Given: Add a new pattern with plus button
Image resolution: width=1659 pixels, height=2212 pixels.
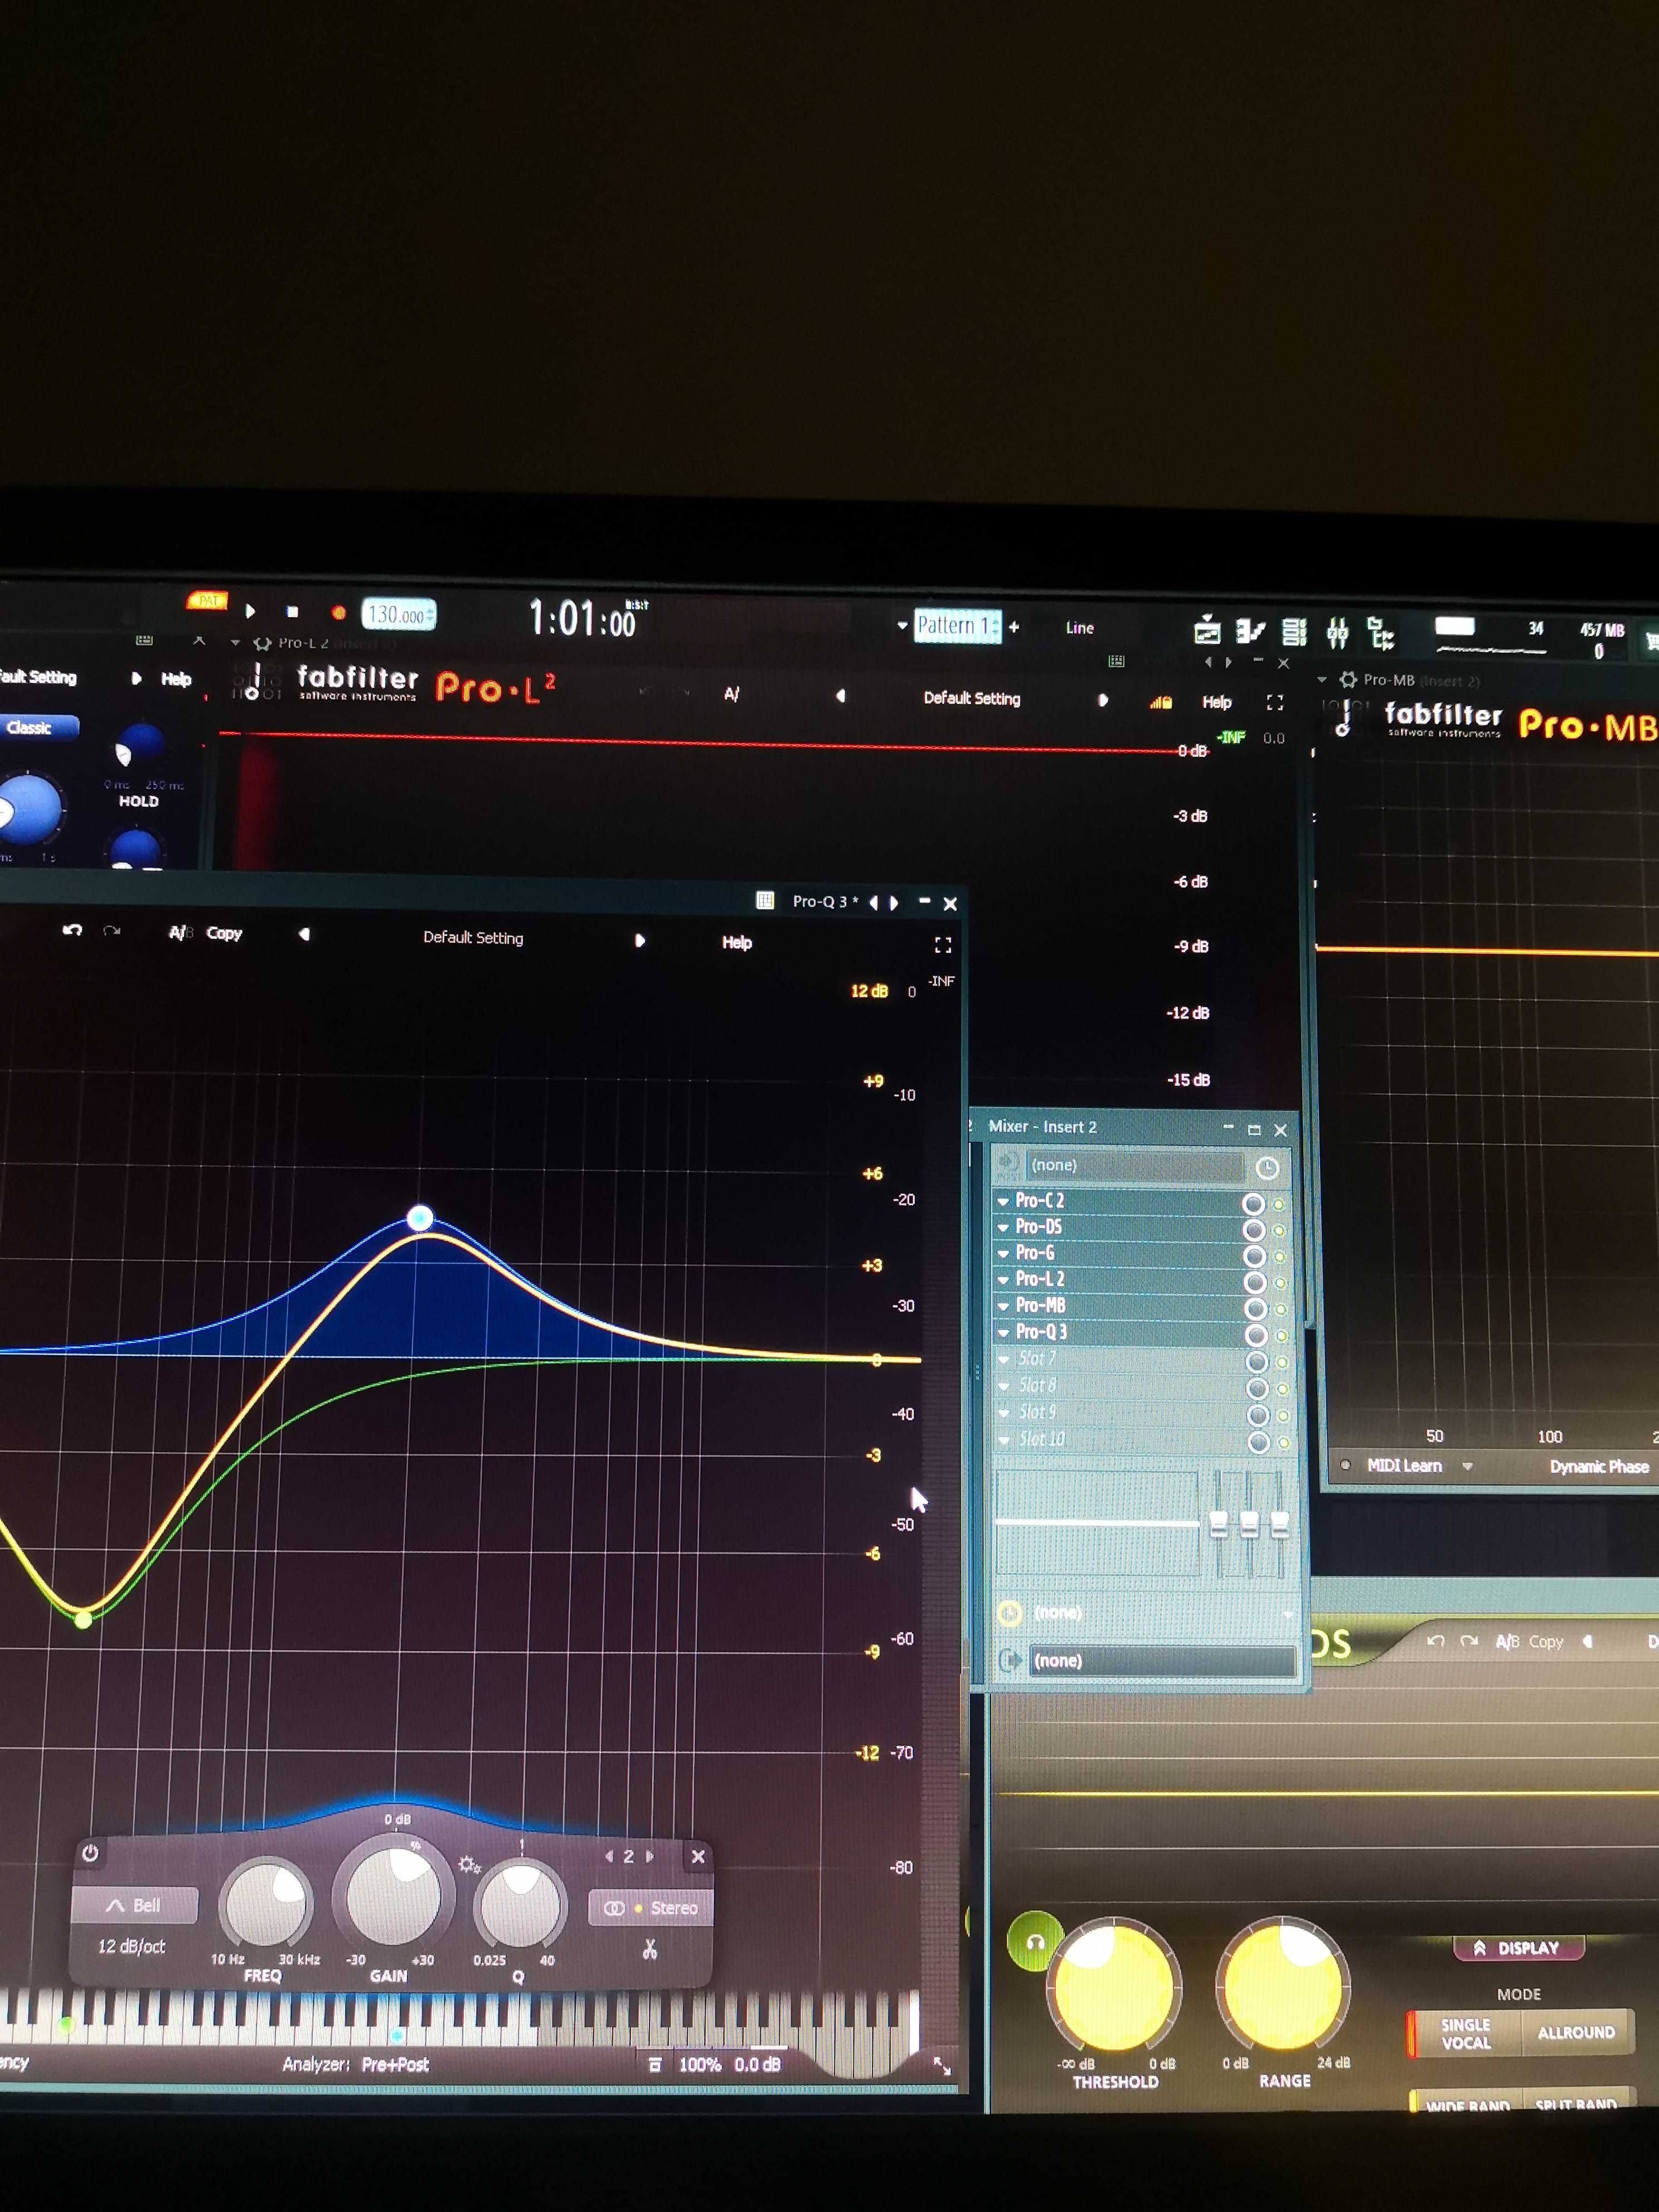Looking at the screenshot, I should pyautogui.click(x=1014, y=627).
